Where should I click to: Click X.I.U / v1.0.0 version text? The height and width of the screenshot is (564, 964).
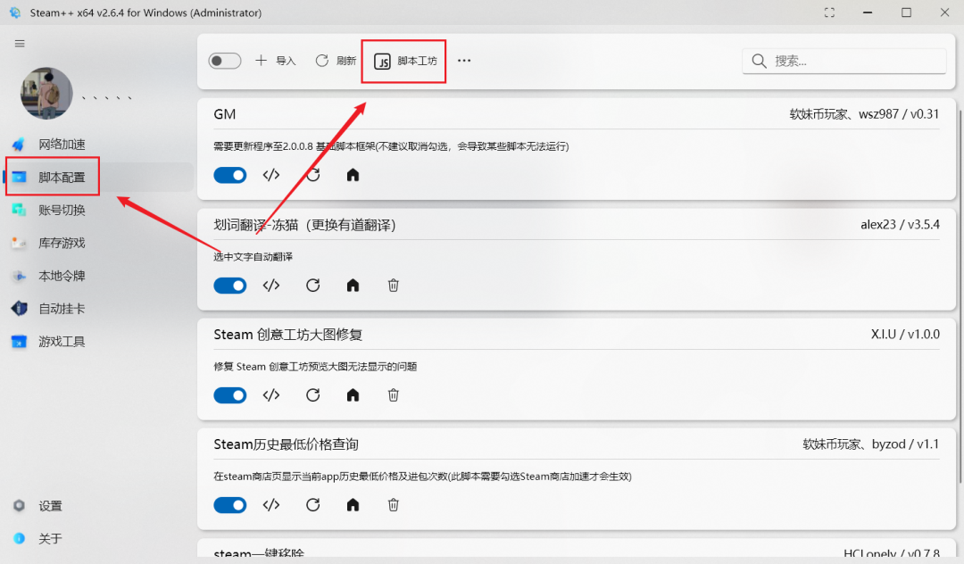[905, 335]
